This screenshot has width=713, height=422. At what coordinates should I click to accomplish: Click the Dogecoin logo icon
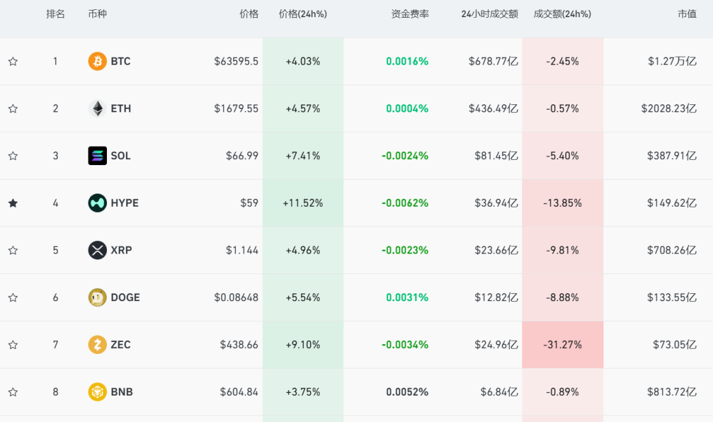pos(97,298)
